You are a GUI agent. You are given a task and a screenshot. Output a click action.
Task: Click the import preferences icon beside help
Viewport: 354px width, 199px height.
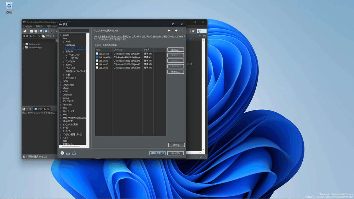[x=68, y=153]
